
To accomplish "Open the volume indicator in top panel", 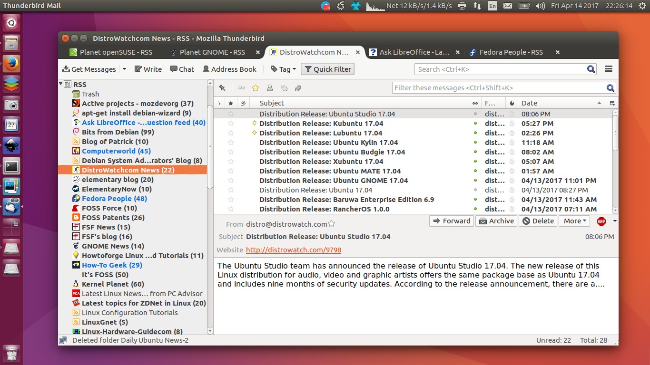I will point(540,6).
